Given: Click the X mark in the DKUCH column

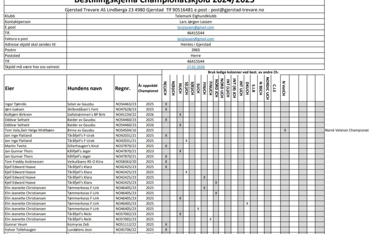Looking at the screenshot, I should pyautogui.click(x=247, y=204).
